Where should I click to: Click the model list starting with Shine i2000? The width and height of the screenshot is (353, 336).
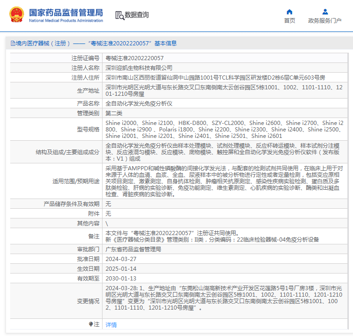tap(225, 130)
